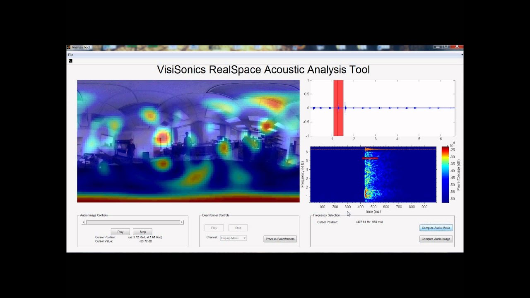530x298 pixels.
Task: Click the AnalysisTool title bar icon
Action: point(69,47)
